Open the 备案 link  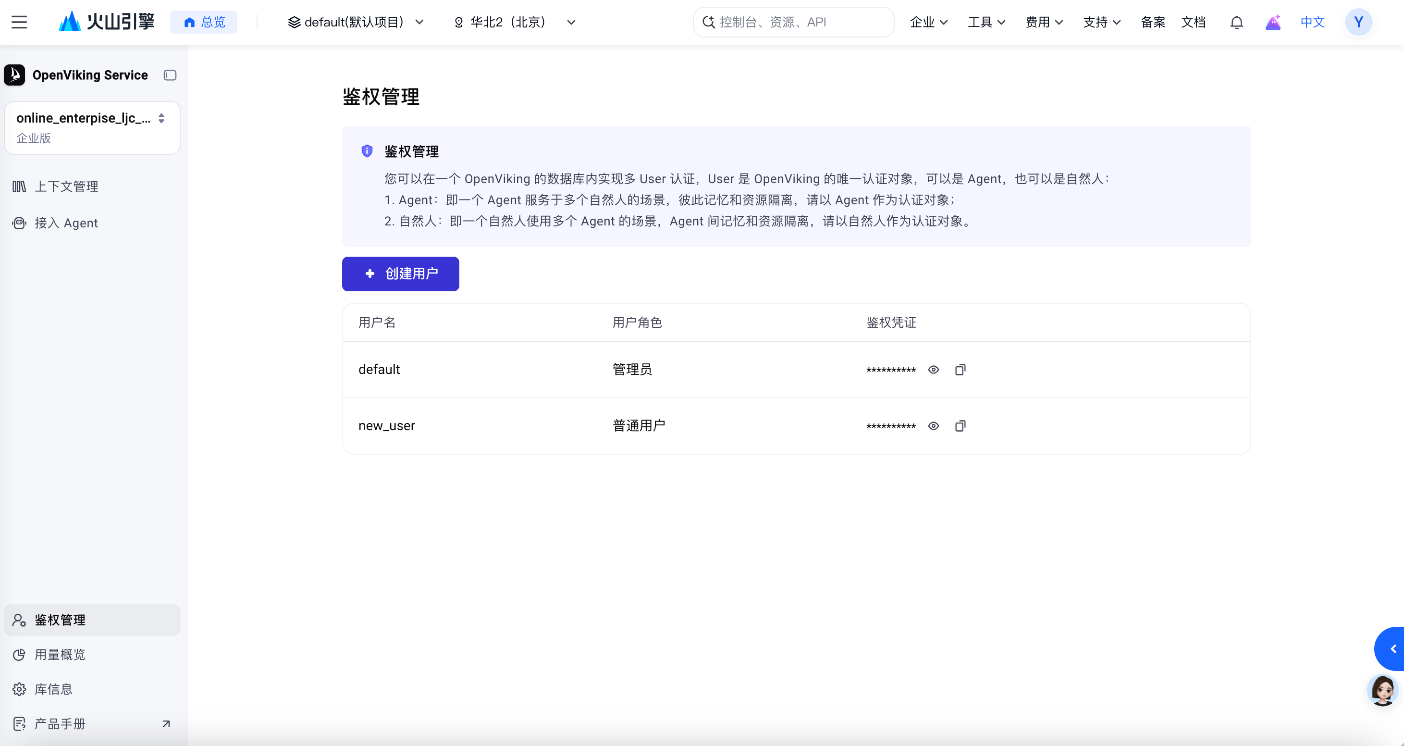(x=1153, y=23)
